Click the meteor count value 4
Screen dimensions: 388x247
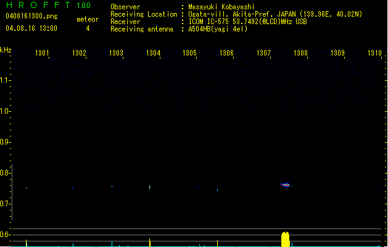88,28
